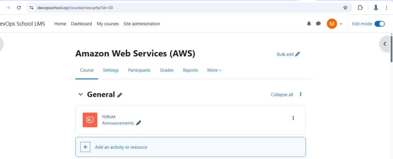Viewport: 393px width, 159px height.
Task: Open the block drawer arrow at right
Action: 385,44
